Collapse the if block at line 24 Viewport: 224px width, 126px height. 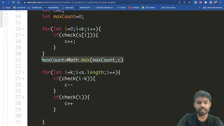23,78
